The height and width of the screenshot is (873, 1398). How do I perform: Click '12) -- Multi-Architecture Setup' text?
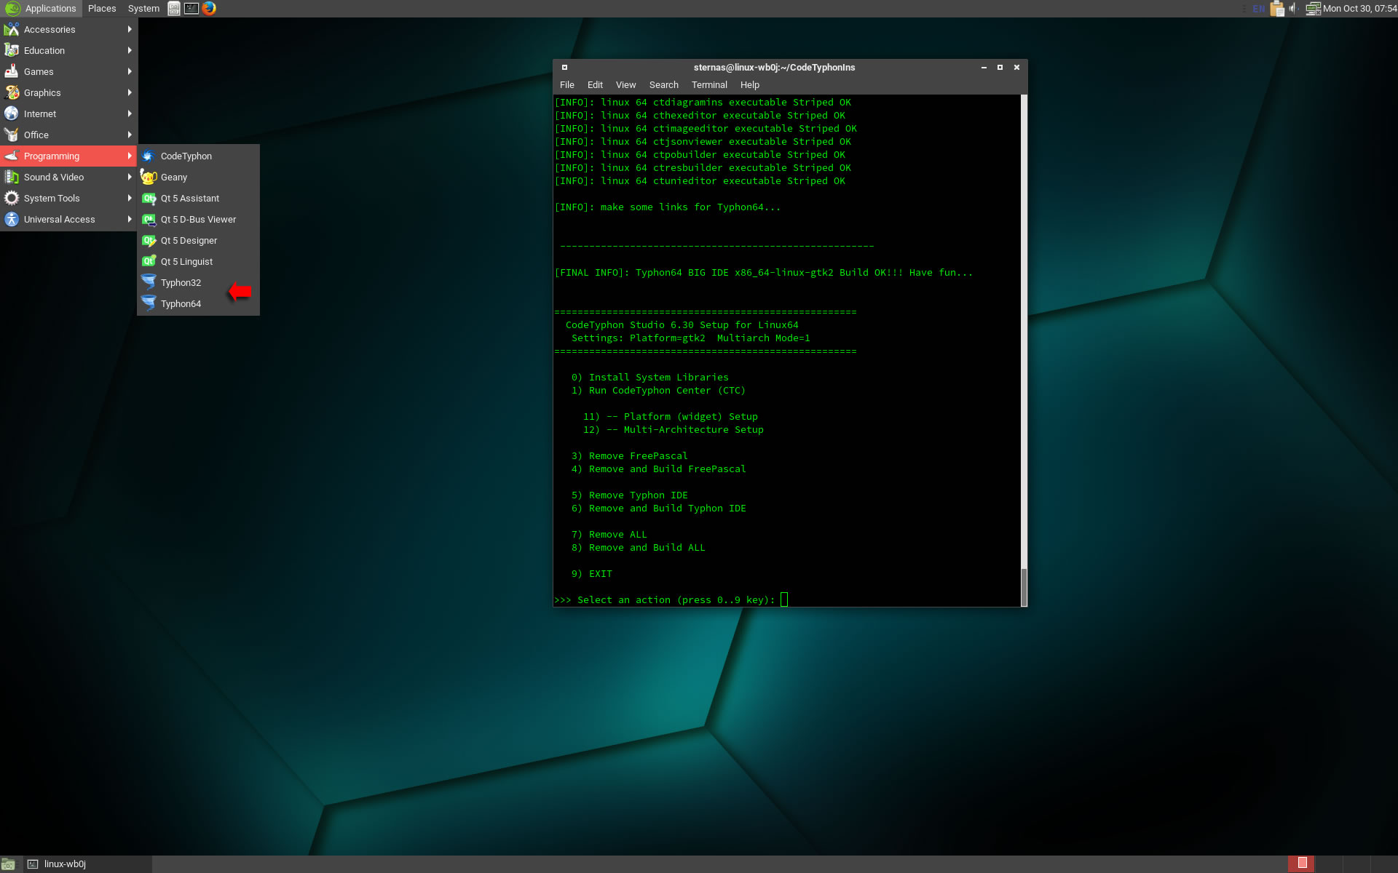[x=673, y=430]
